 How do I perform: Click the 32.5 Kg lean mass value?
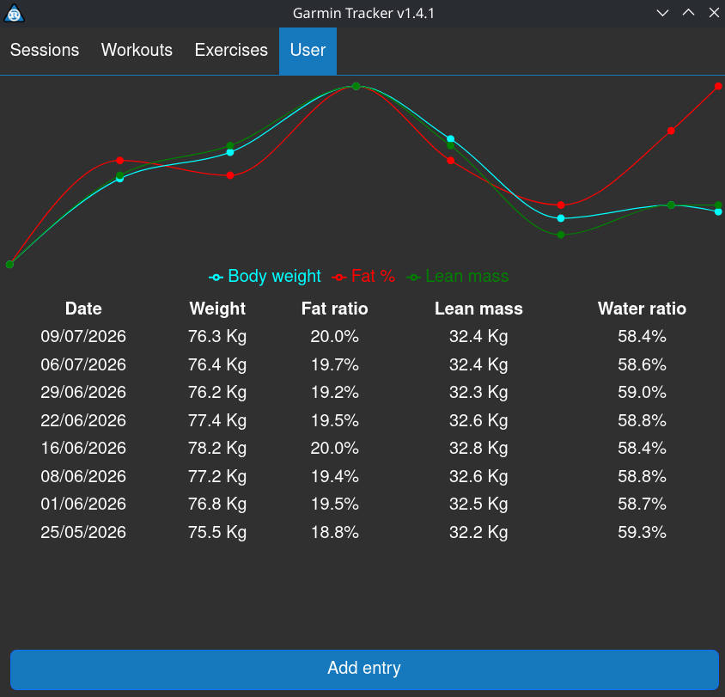pyautogui.click(x=478, y=504)
